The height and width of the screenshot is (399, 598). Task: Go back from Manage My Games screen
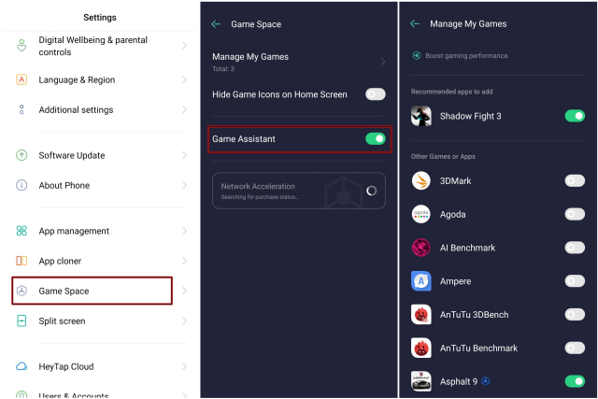pyautogui.click(x=415, y=23)
